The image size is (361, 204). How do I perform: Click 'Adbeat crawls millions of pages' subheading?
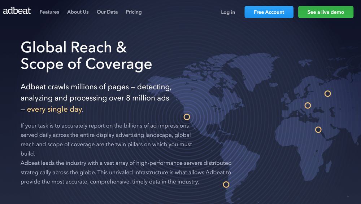(x=96, y=98)
